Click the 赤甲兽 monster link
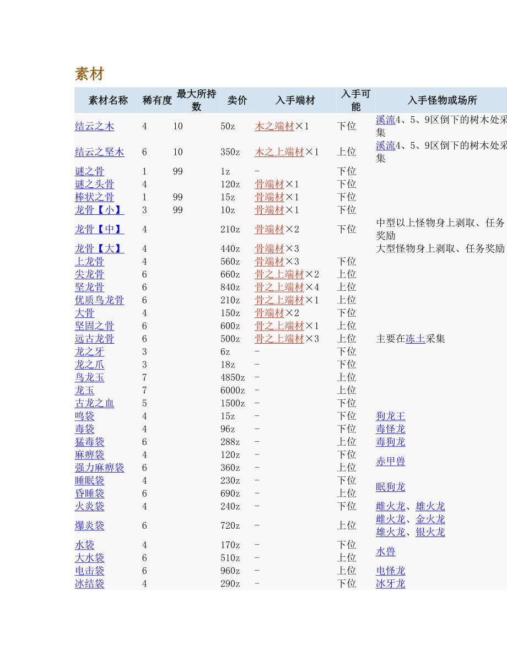The height and width of the screenshot is (656, 507). pos(390,462)
